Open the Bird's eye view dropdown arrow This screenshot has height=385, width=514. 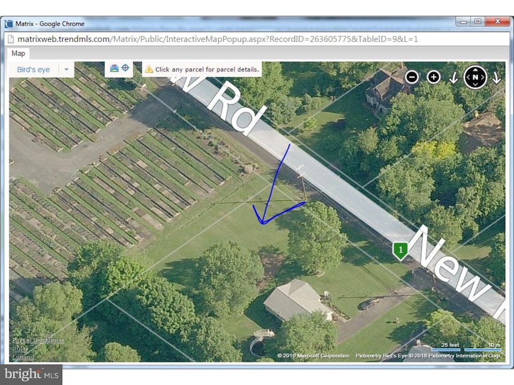tap(66, 70)
